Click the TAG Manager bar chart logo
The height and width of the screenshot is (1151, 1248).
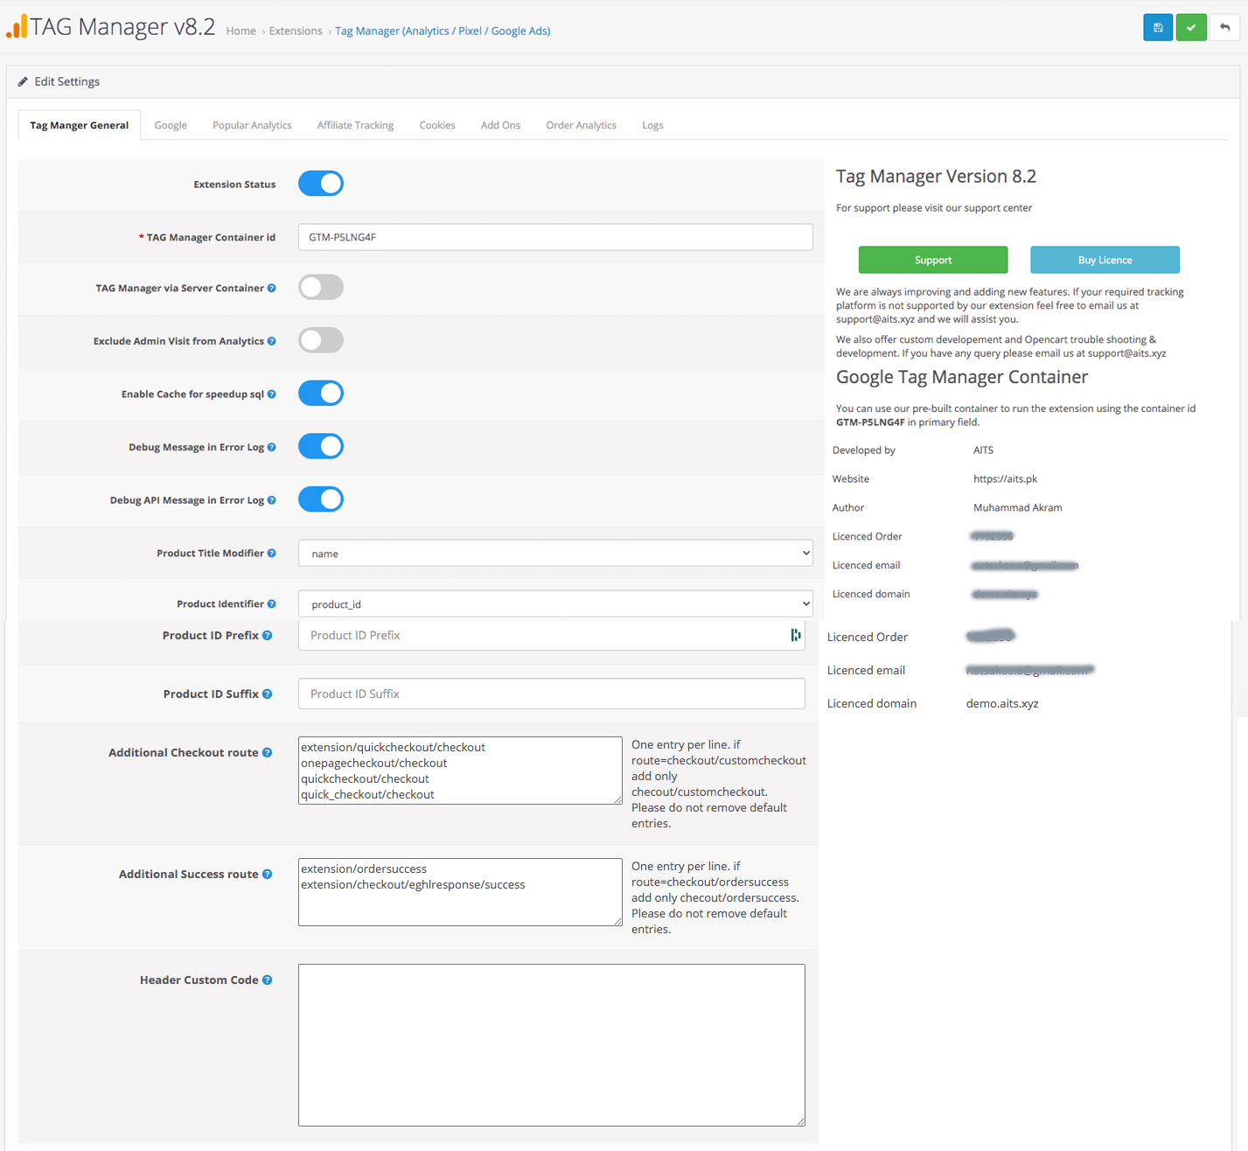(17, 26)
